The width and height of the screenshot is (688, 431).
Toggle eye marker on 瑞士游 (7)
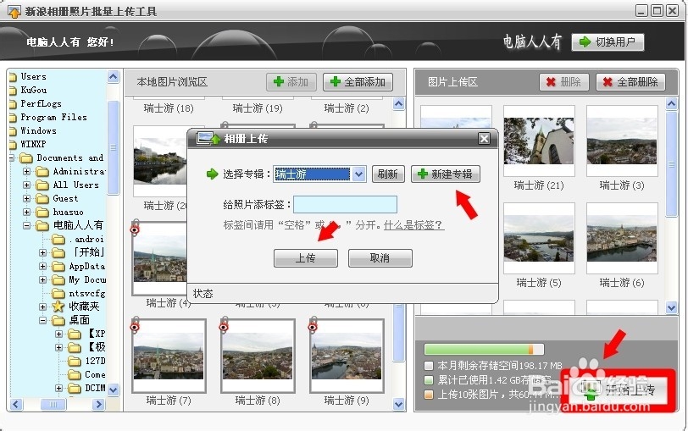tap(135, 327)
